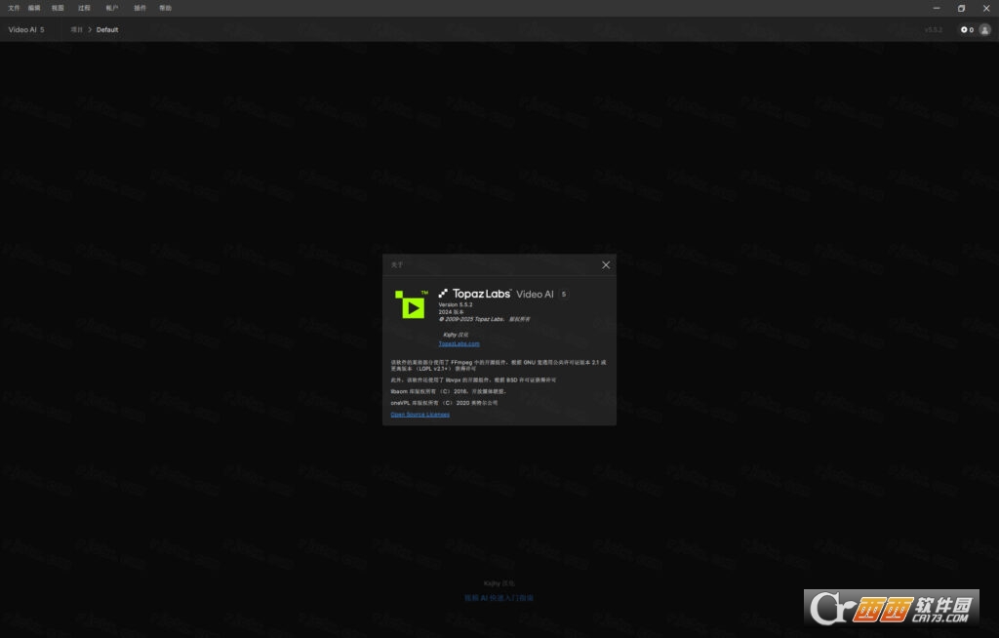
Task: Minimize the application window
Action: [937, 8]
